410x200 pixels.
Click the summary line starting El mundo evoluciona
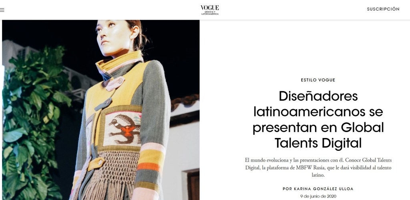click(x=318, y=160)
